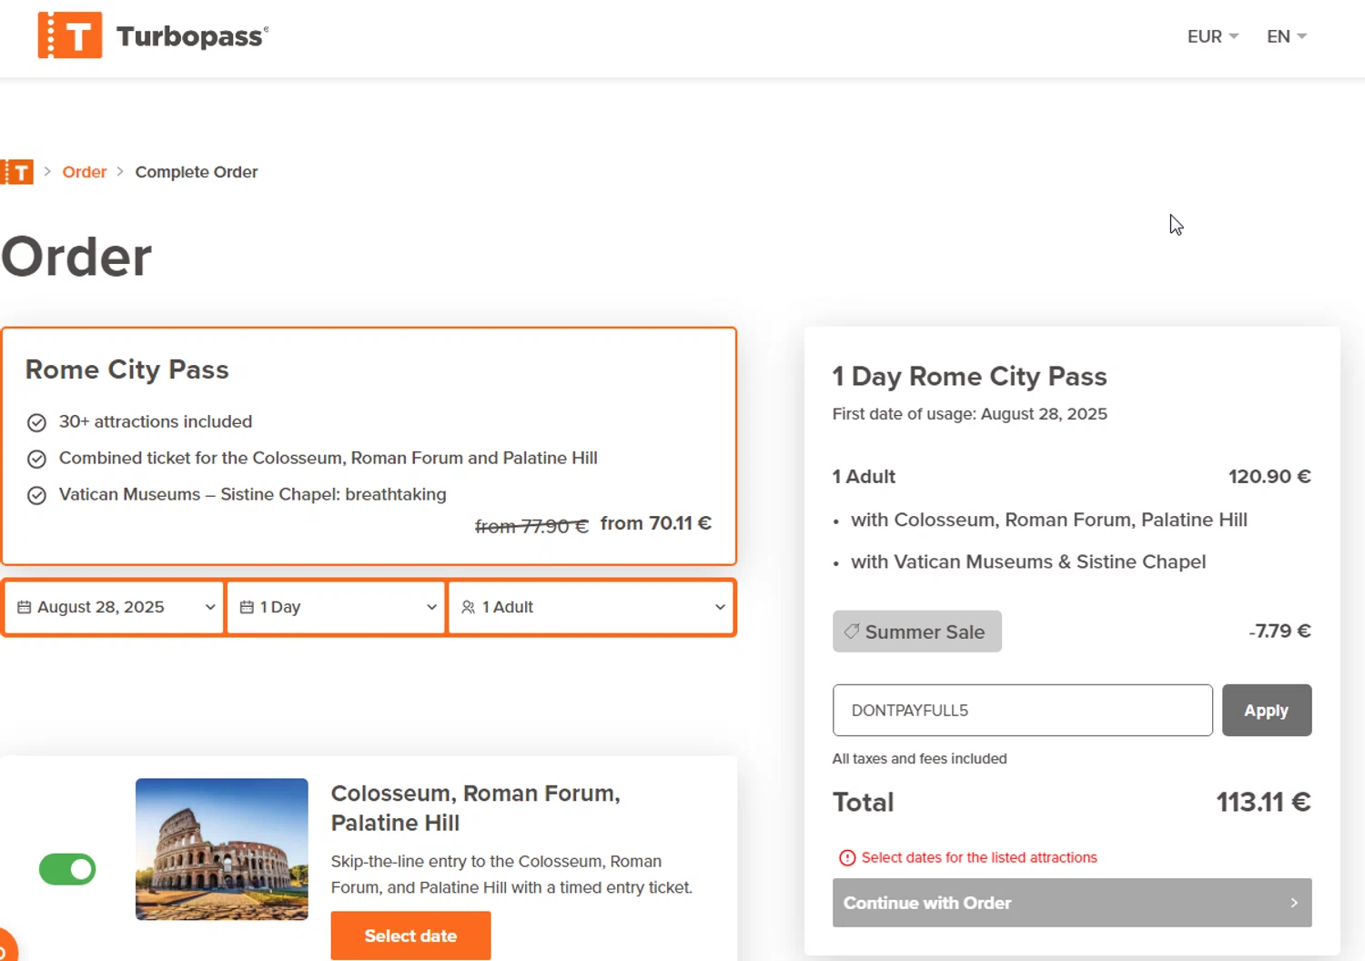Click the person icon beside 1 Adult

pyautogui.click(x=469, y=607)
